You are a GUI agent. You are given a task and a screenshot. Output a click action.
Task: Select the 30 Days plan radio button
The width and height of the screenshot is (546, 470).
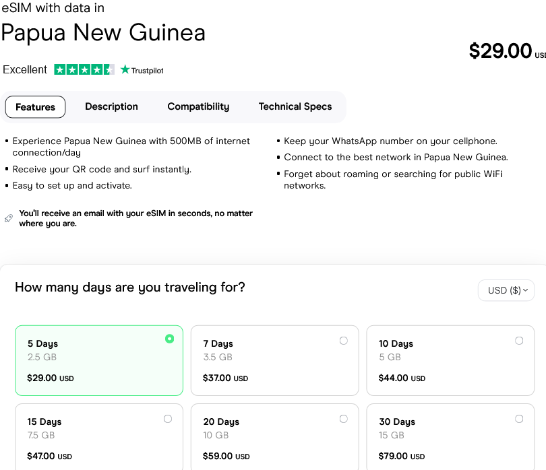(x=519, y=419)
